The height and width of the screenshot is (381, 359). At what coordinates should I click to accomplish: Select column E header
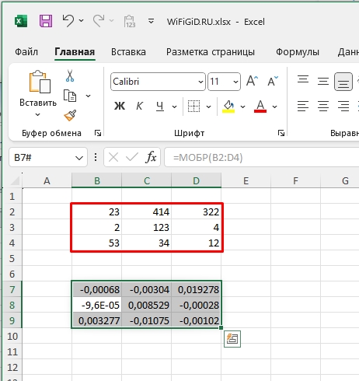pos(246,180)
